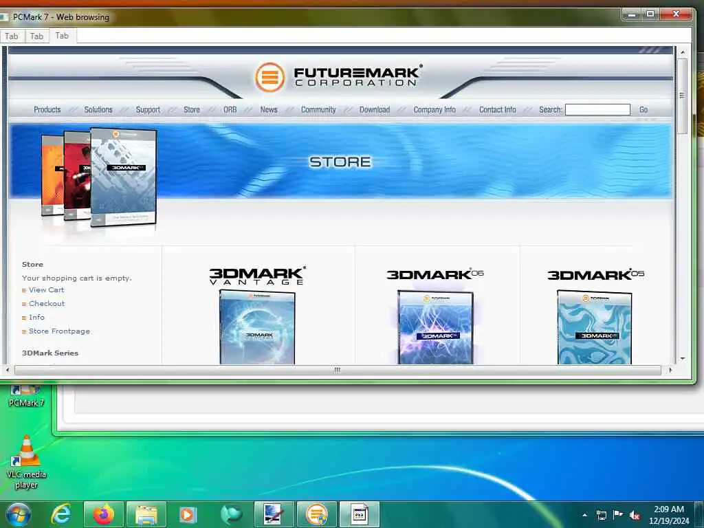
Task: Click the 3DMark Vantage logo heading
Action: 257,276
